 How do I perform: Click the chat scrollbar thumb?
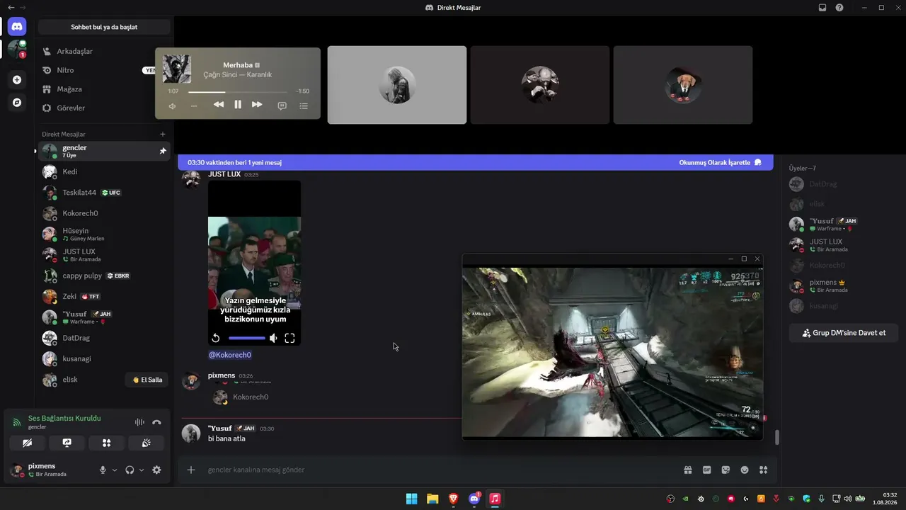click(776, 438)
